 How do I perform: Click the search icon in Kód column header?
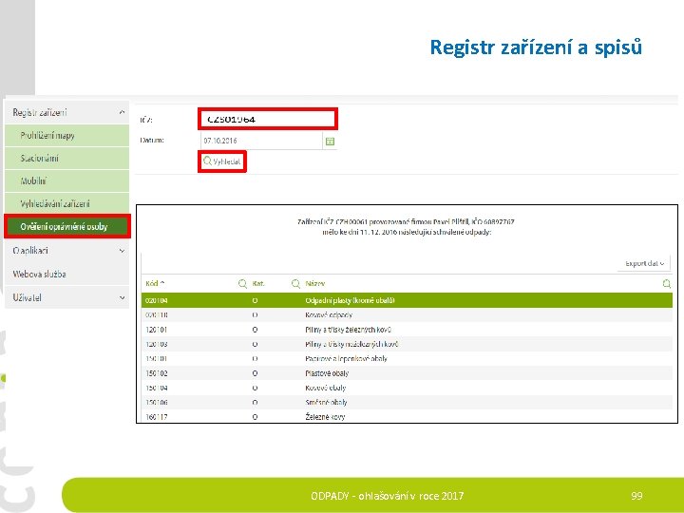point(242,284)
